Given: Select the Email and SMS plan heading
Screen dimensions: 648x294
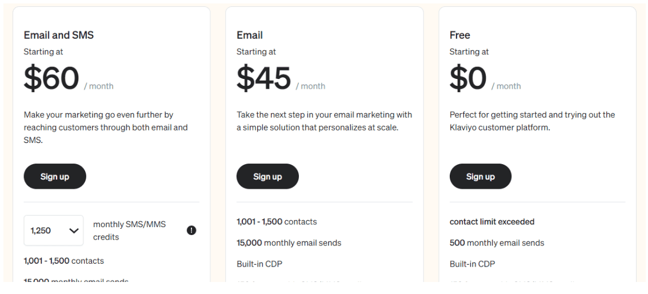Looking at the screenshot, I should [59, 35].
